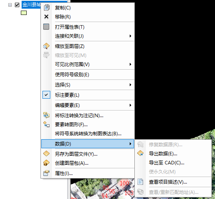Click greyed 查看/重新匹配地址(A)... entry
The height and width of the screenshot is (199, 215).
[x=173, y=192]
